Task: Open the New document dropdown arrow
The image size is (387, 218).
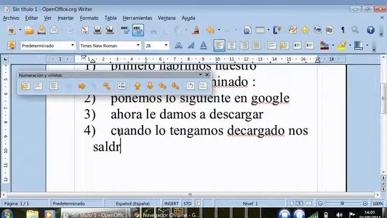Action: pyautogui.click(x=20, y=30)
